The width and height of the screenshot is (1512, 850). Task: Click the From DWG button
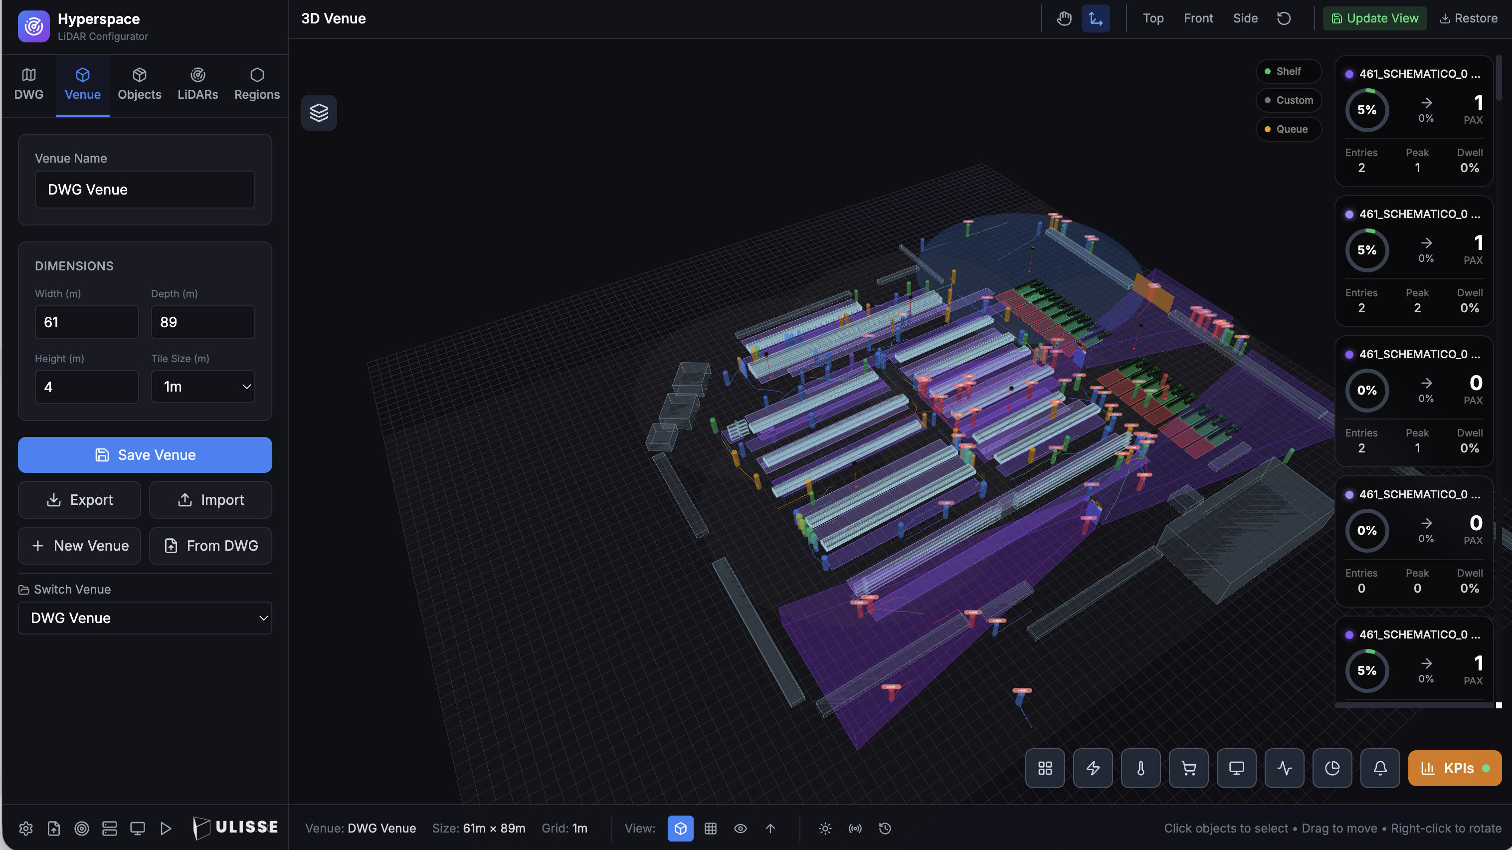click(x=211, y=545)
